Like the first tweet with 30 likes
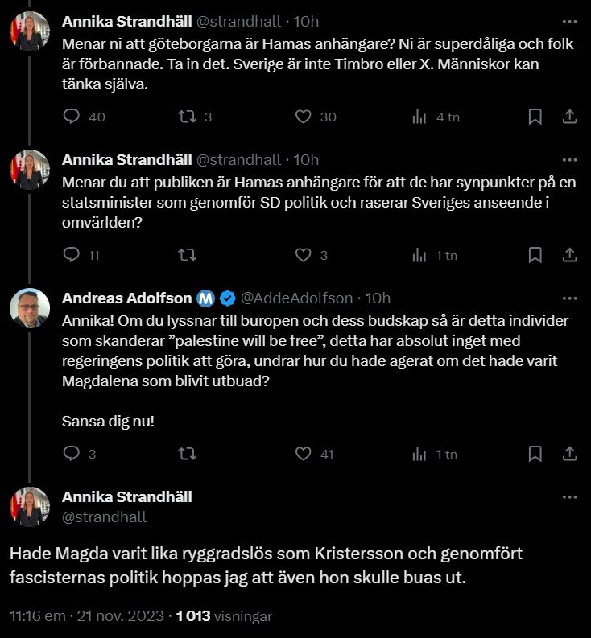Image resolution: width=591 pixels, height=638 pixels. (303, 117)
